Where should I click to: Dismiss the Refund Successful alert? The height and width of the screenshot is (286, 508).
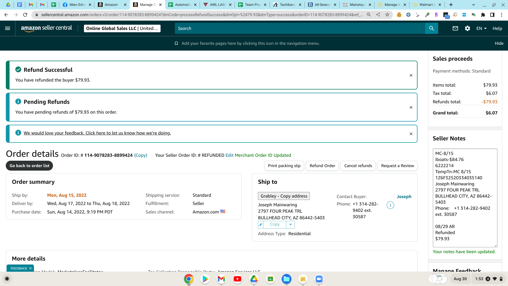[411, 75]
